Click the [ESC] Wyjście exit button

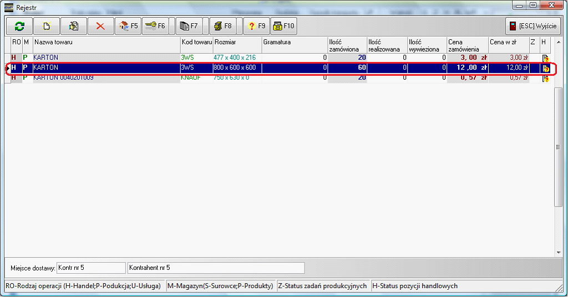pyautogui.click(x=533, y=26)
